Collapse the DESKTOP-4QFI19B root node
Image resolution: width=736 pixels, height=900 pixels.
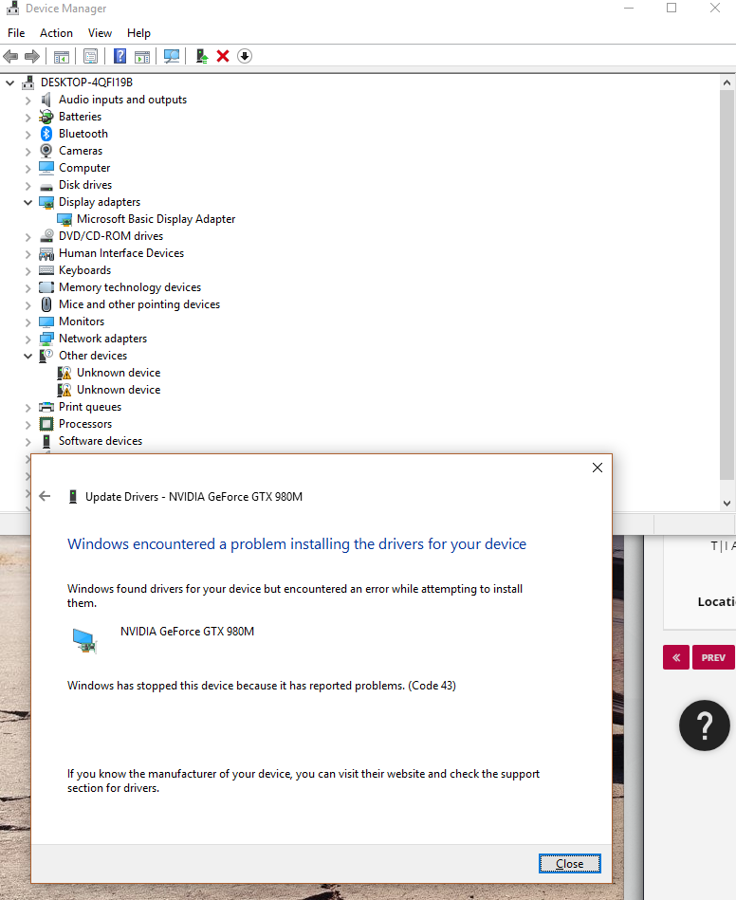click(x=9, y=83)
